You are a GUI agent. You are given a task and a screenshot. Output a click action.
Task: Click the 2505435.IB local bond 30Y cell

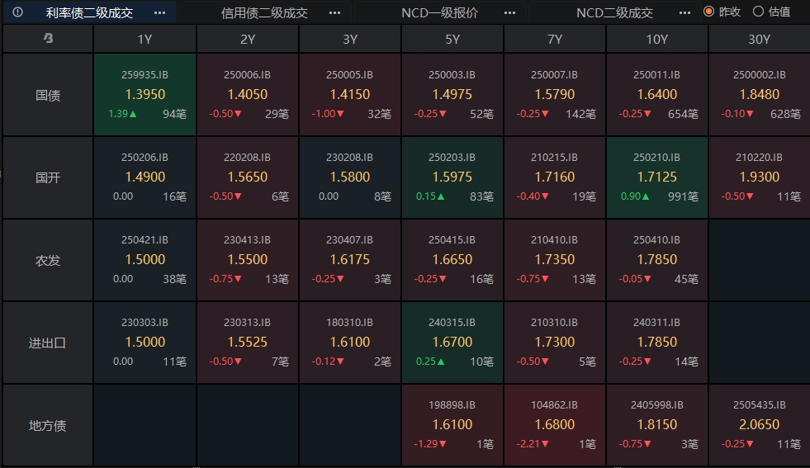point(760,425)
